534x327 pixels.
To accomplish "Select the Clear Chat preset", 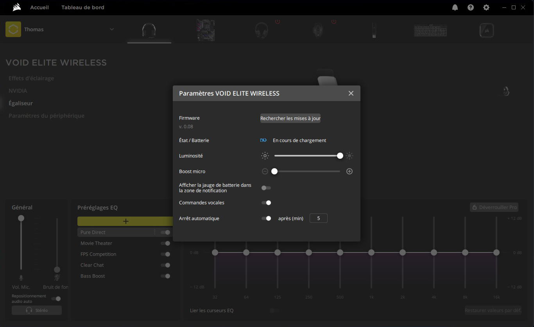I will [x=125, y=265].
